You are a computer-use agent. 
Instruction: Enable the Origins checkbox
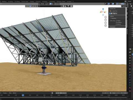[116, 21]
